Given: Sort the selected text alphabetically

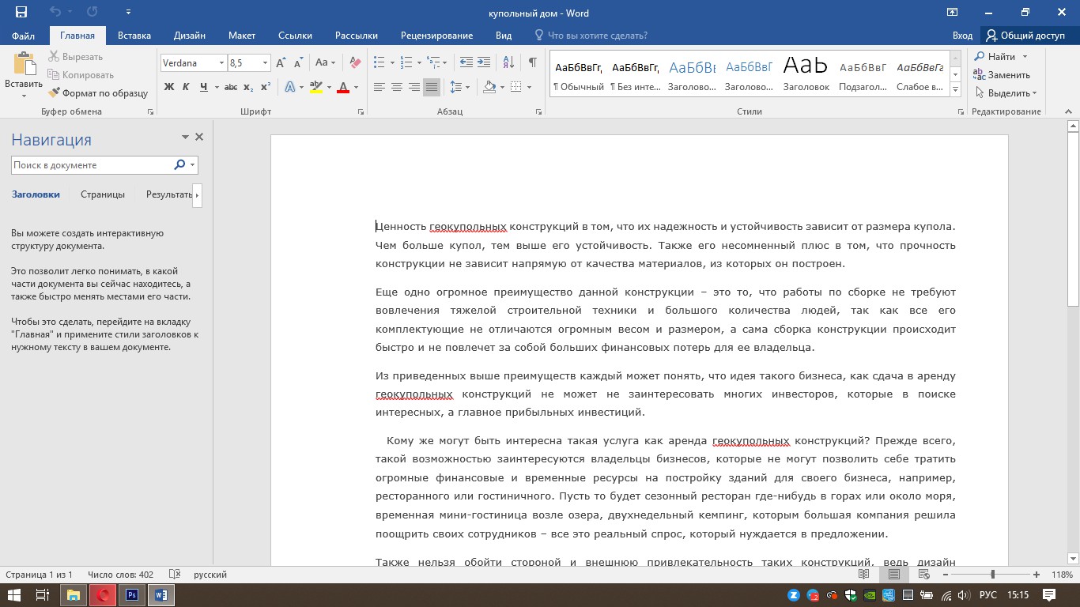Looking at the screenshot, I should pyautogui.click(x=508, y=62).
